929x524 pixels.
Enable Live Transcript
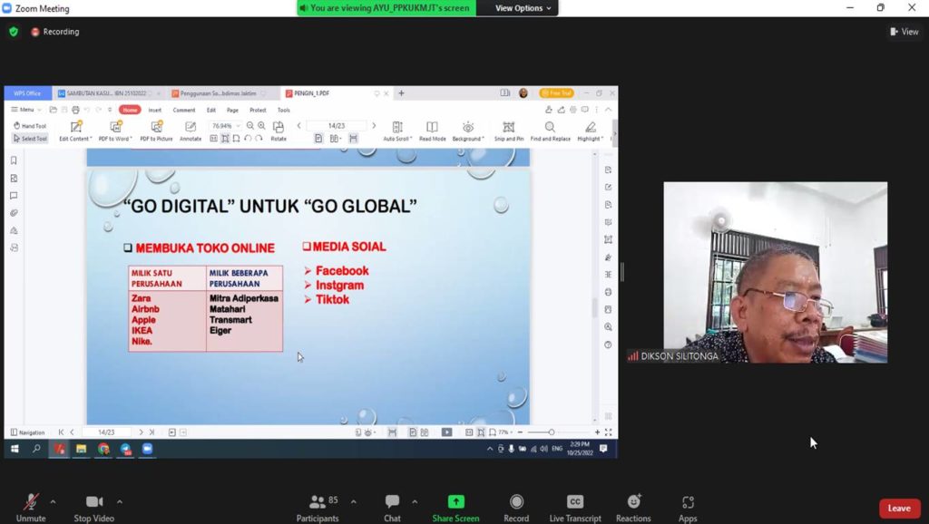[574, 508]
